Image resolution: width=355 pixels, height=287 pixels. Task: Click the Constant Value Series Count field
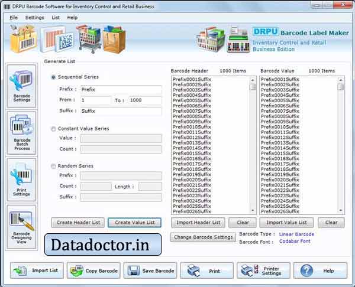pos(121,149)
